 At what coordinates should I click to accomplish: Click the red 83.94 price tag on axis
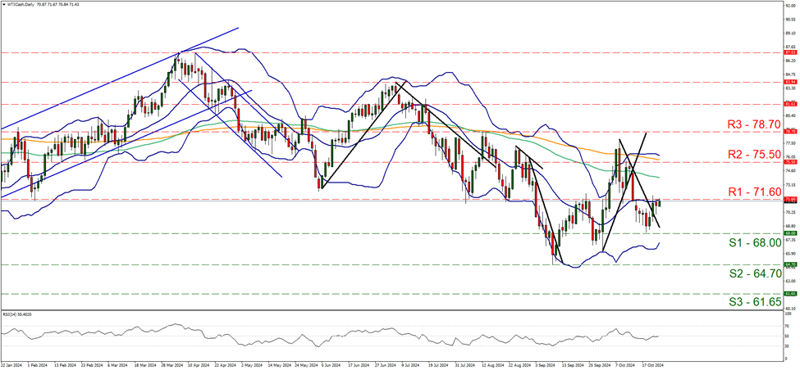pos(790,82)
